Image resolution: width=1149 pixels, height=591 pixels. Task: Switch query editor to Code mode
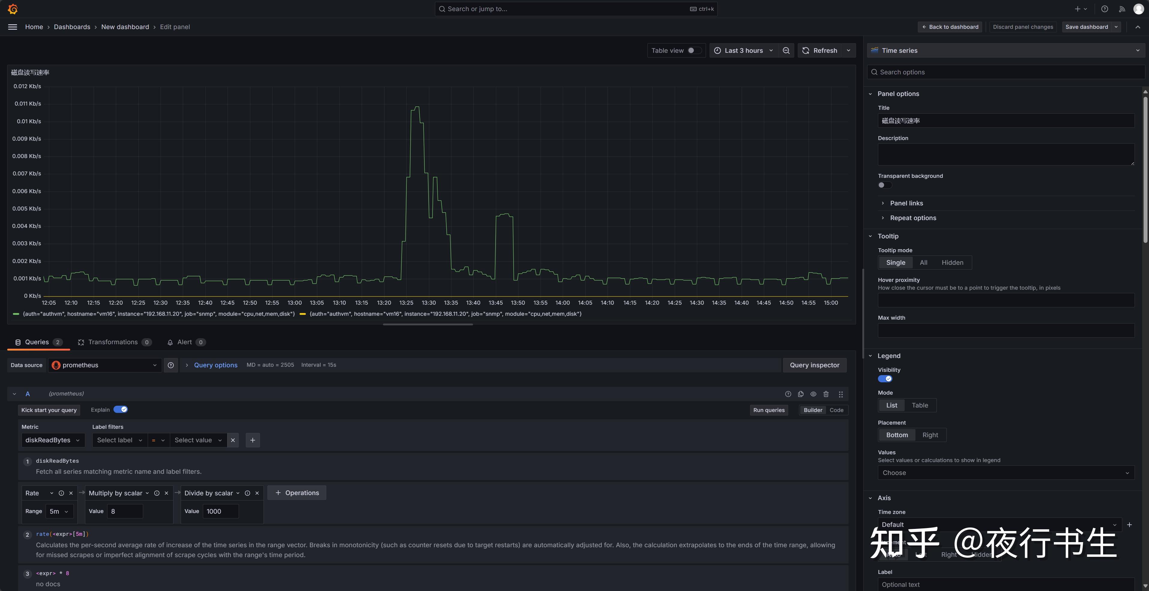pyautogui.click(x=836, y=410)
